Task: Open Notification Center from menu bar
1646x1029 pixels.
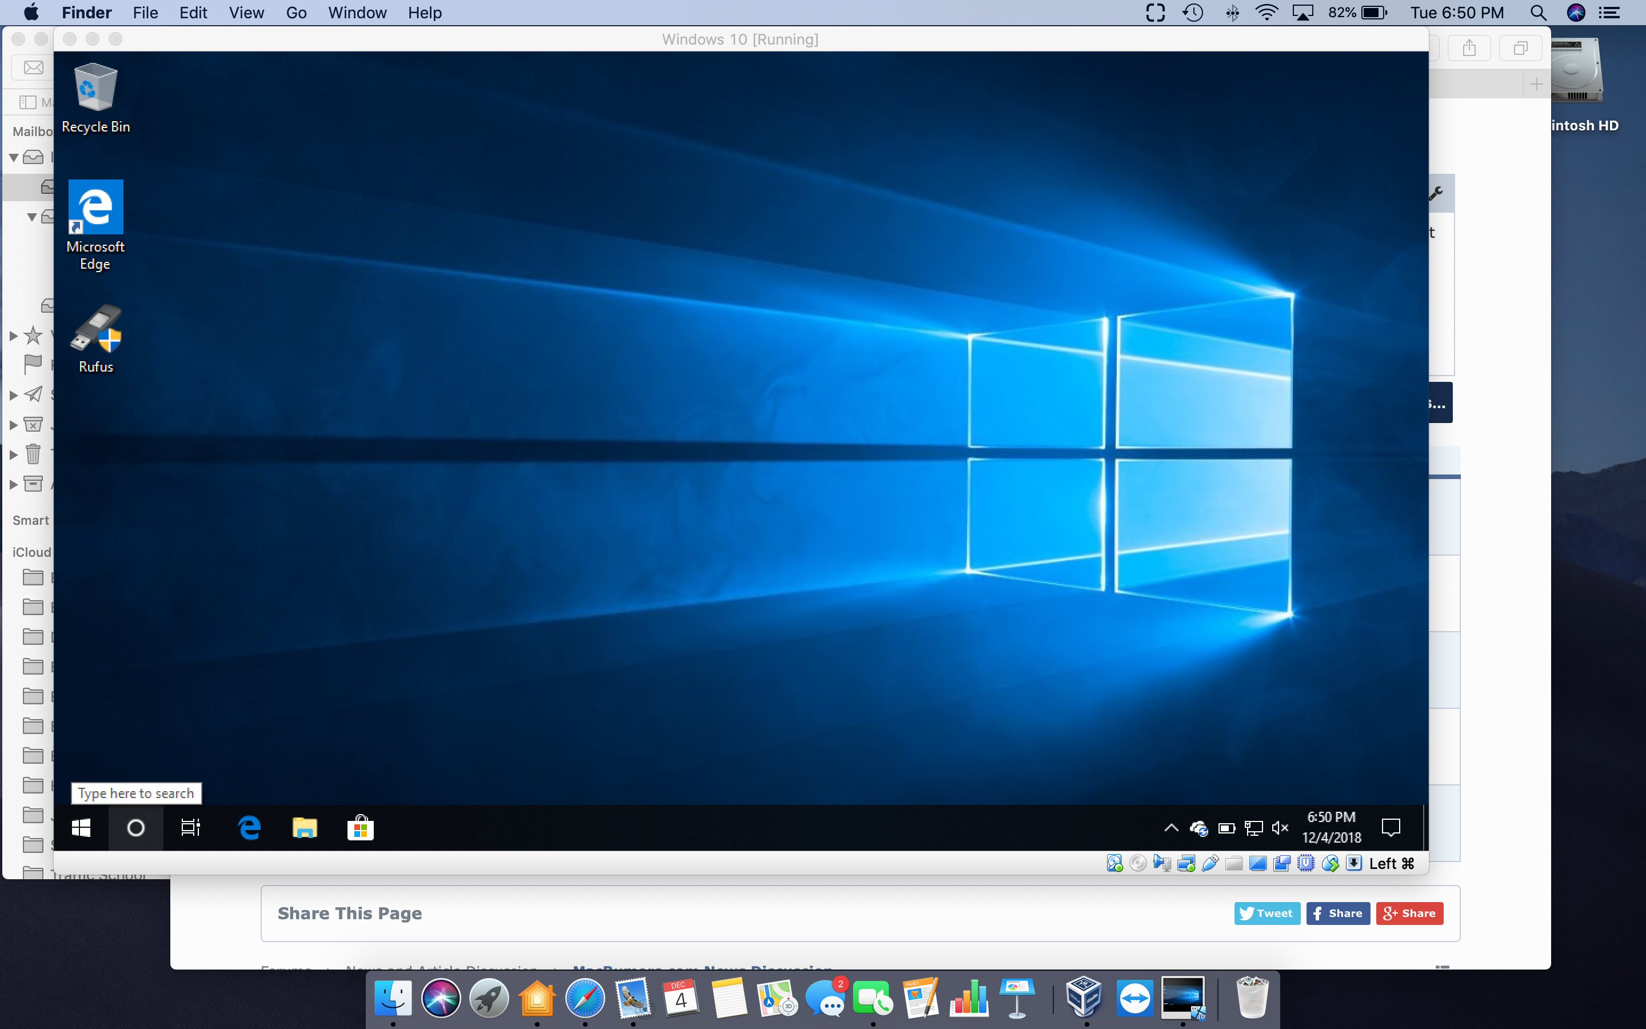Action: pyautogui.click(x=1609, y=12)
